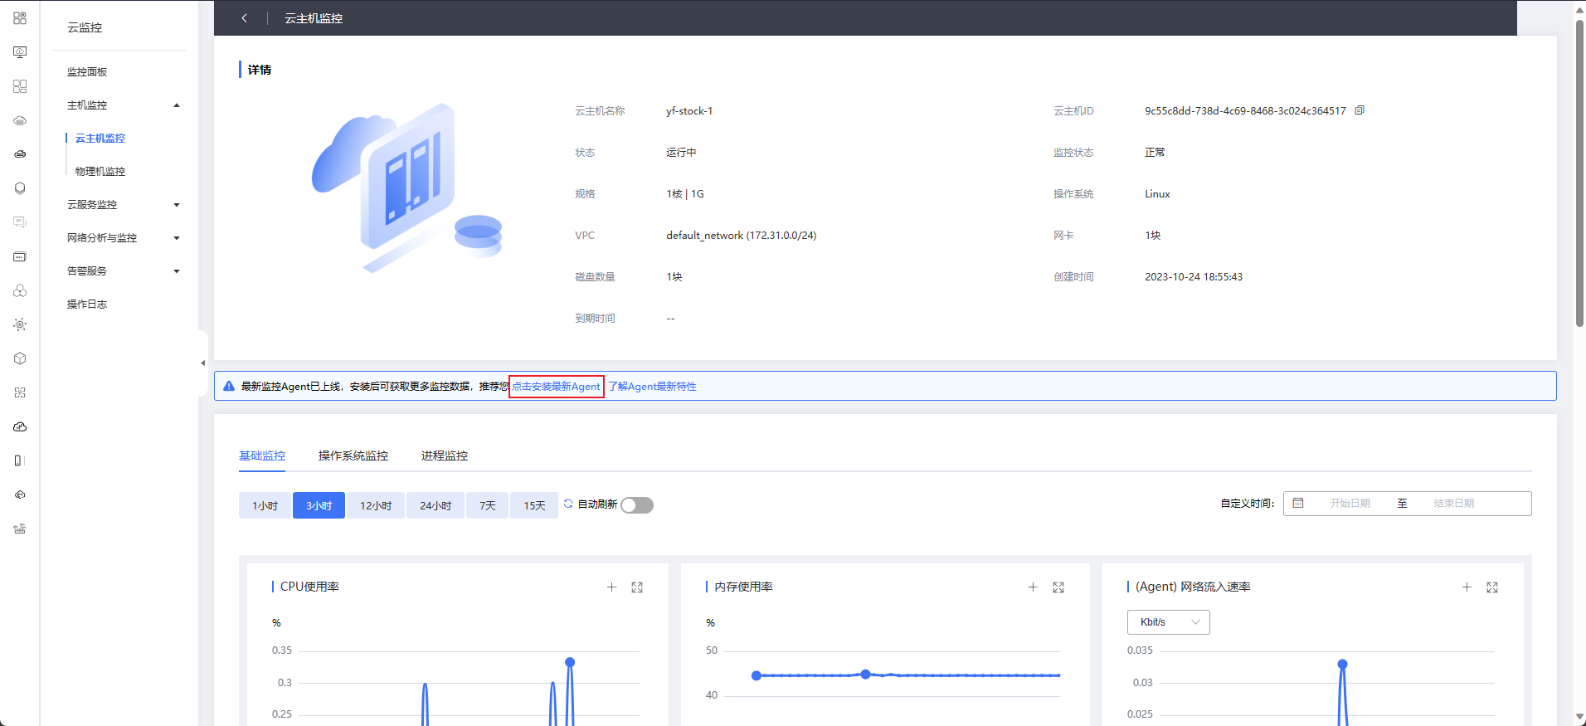
Task: Expand 内存使用率 chart to fullscreen
Action: [x=1058, y=587]
